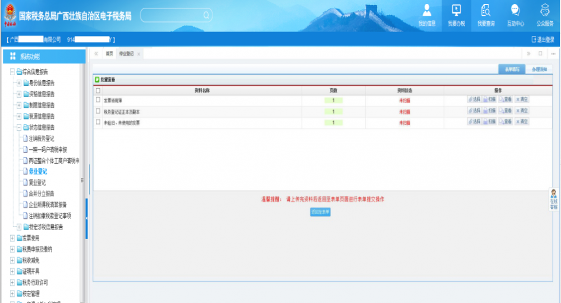Switch to the 办理须知 tab

[539, 69]
